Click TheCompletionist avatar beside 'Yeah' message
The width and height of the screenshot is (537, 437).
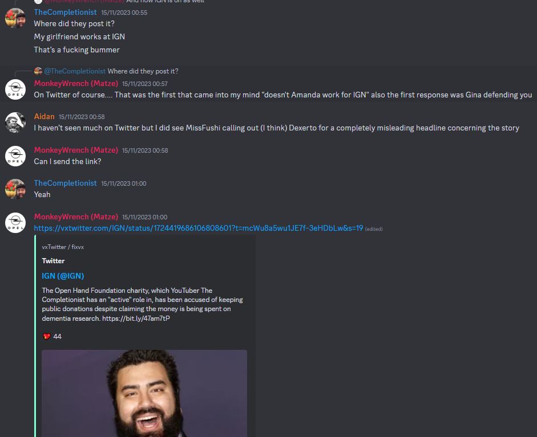pos(15,189)
